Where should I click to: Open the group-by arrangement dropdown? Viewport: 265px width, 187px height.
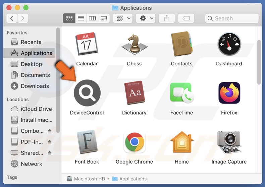[123, 18]
